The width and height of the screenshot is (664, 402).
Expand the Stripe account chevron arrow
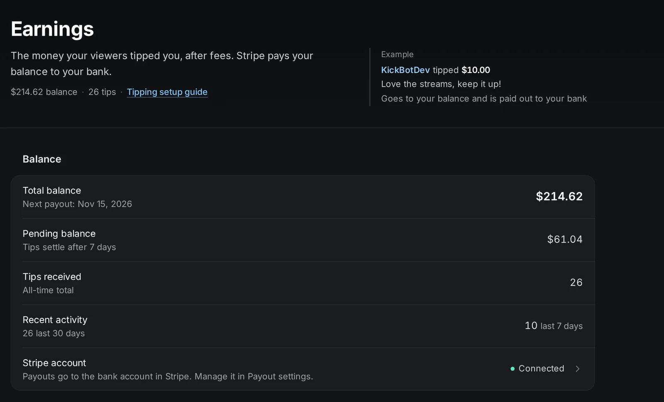578,368
